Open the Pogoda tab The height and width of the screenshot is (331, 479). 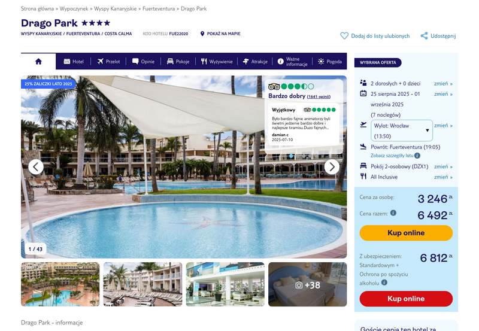point(330,62)
